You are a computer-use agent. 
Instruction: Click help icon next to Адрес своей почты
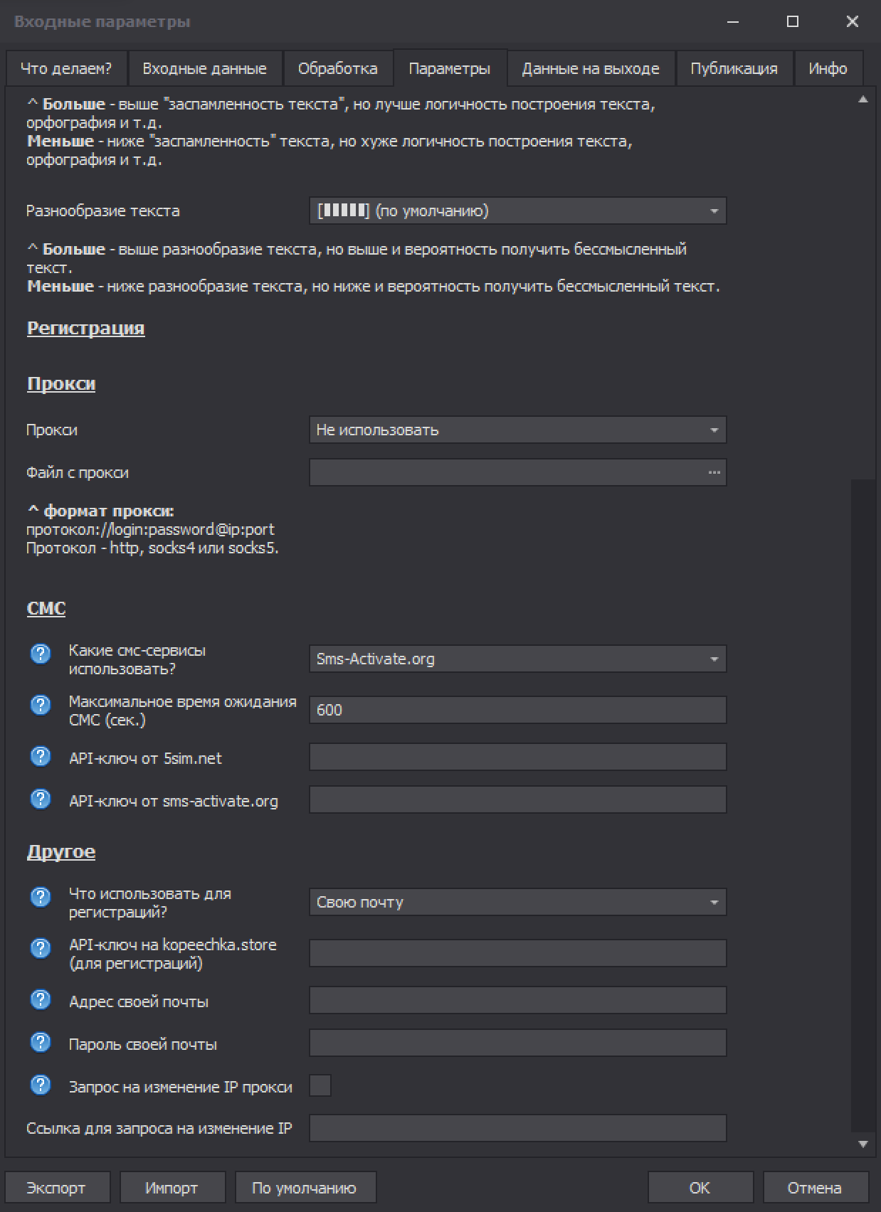[x=41, y=999]
